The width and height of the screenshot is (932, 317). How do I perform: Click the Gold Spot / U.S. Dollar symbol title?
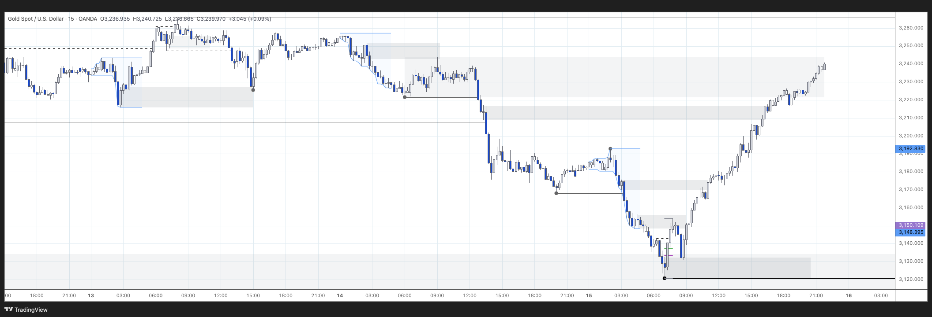coord(36,19)
